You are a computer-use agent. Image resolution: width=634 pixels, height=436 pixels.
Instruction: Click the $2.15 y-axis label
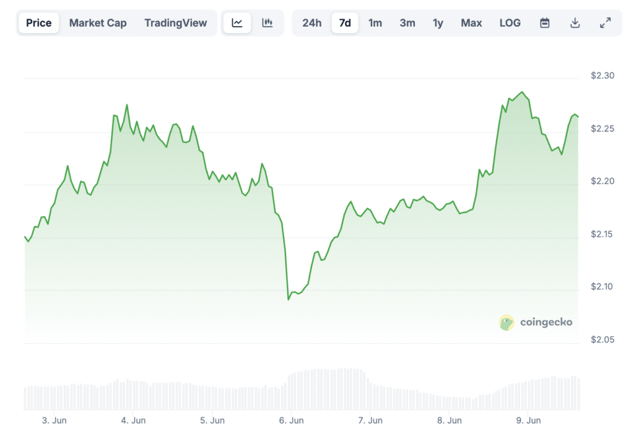(x=602, y=234)
